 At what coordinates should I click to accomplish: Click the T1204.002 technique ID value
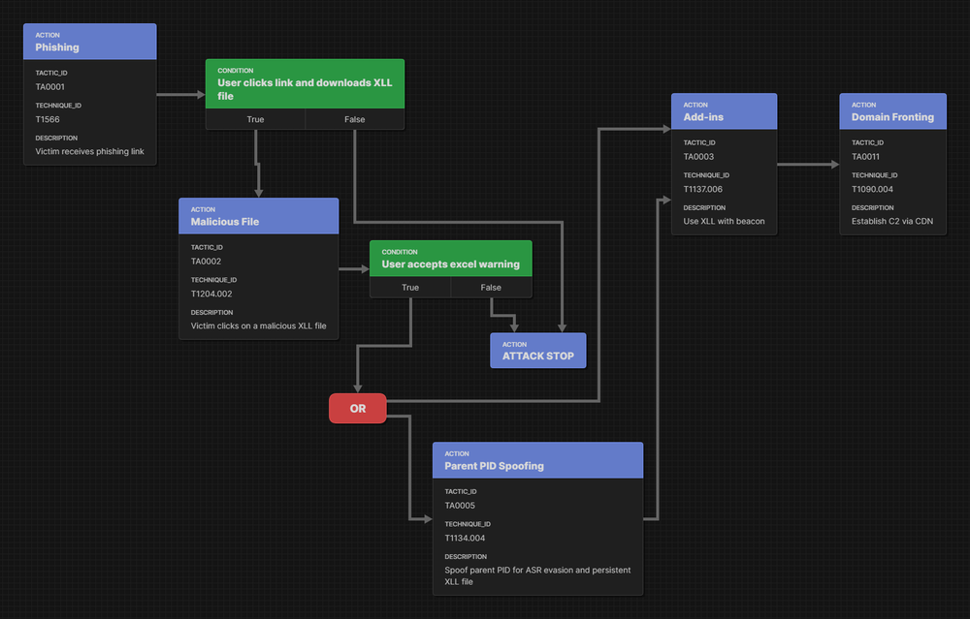(211, 294)
